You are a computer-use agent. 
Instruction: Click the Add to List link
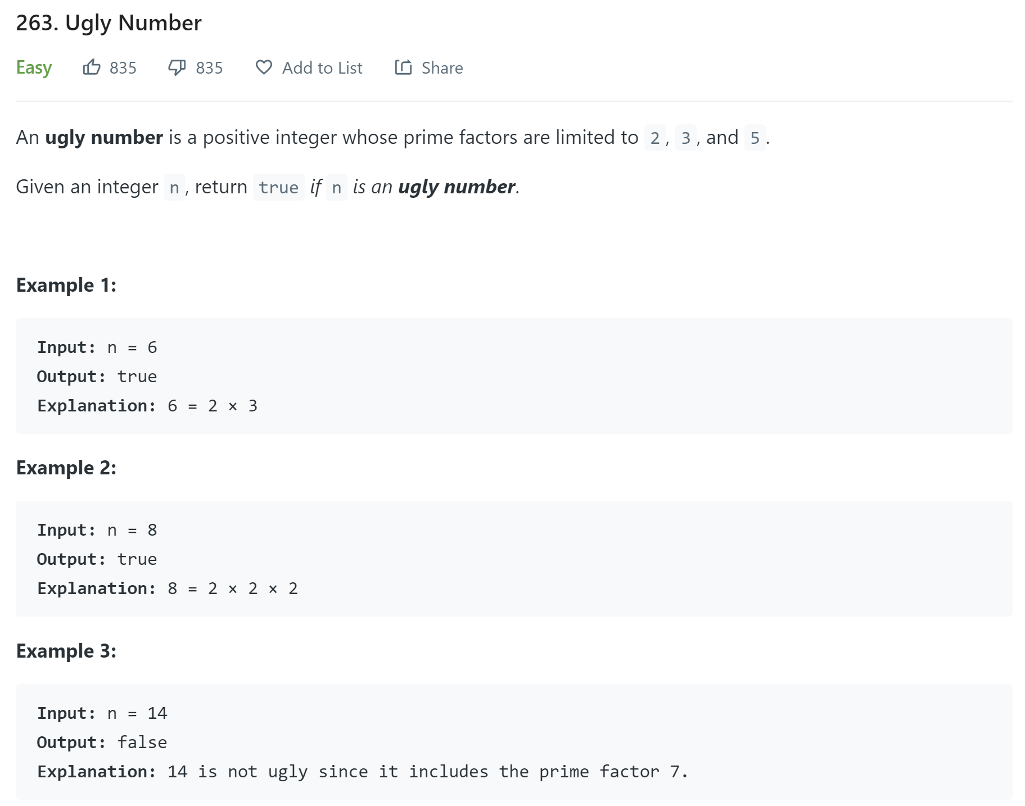pyautogui.click(x=322, y=67)
